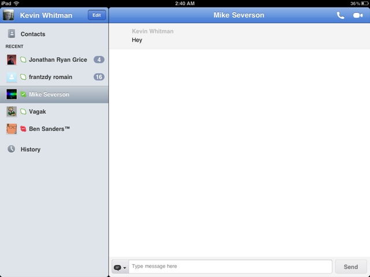This screenshot has width=370, height=277.
Task: Tap the 2:40 AM clock in status bar
Action: pos(185,3)
